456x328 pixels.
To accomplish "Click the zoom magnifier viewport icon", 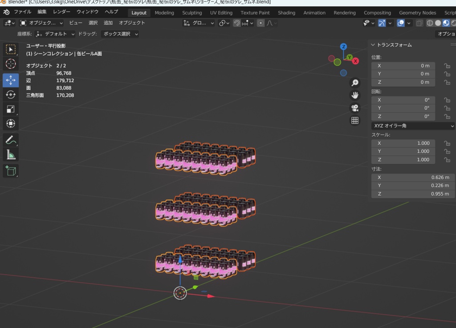I will pos(355,83).
